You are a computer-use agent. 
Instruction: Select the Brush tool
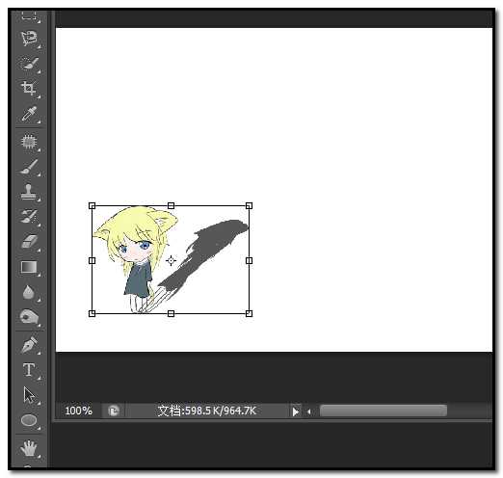tap(29, 167)
